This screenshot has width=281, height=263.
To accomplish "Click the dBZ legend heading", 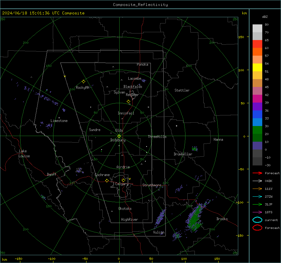I will [265, 17].
